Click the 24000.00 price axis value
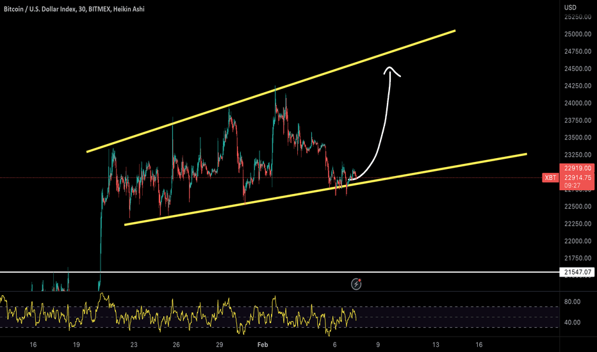This screenshot has height=352, width=597. (x=578, y=103)
